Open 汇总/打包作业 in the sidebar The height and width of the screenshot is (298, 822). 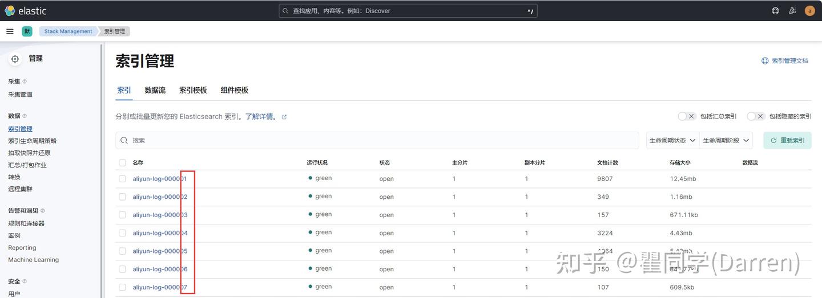click(27, 165)
